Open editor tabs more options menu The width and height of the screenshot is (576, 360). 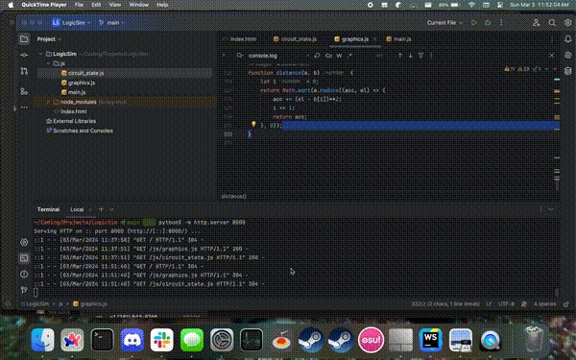552,39
